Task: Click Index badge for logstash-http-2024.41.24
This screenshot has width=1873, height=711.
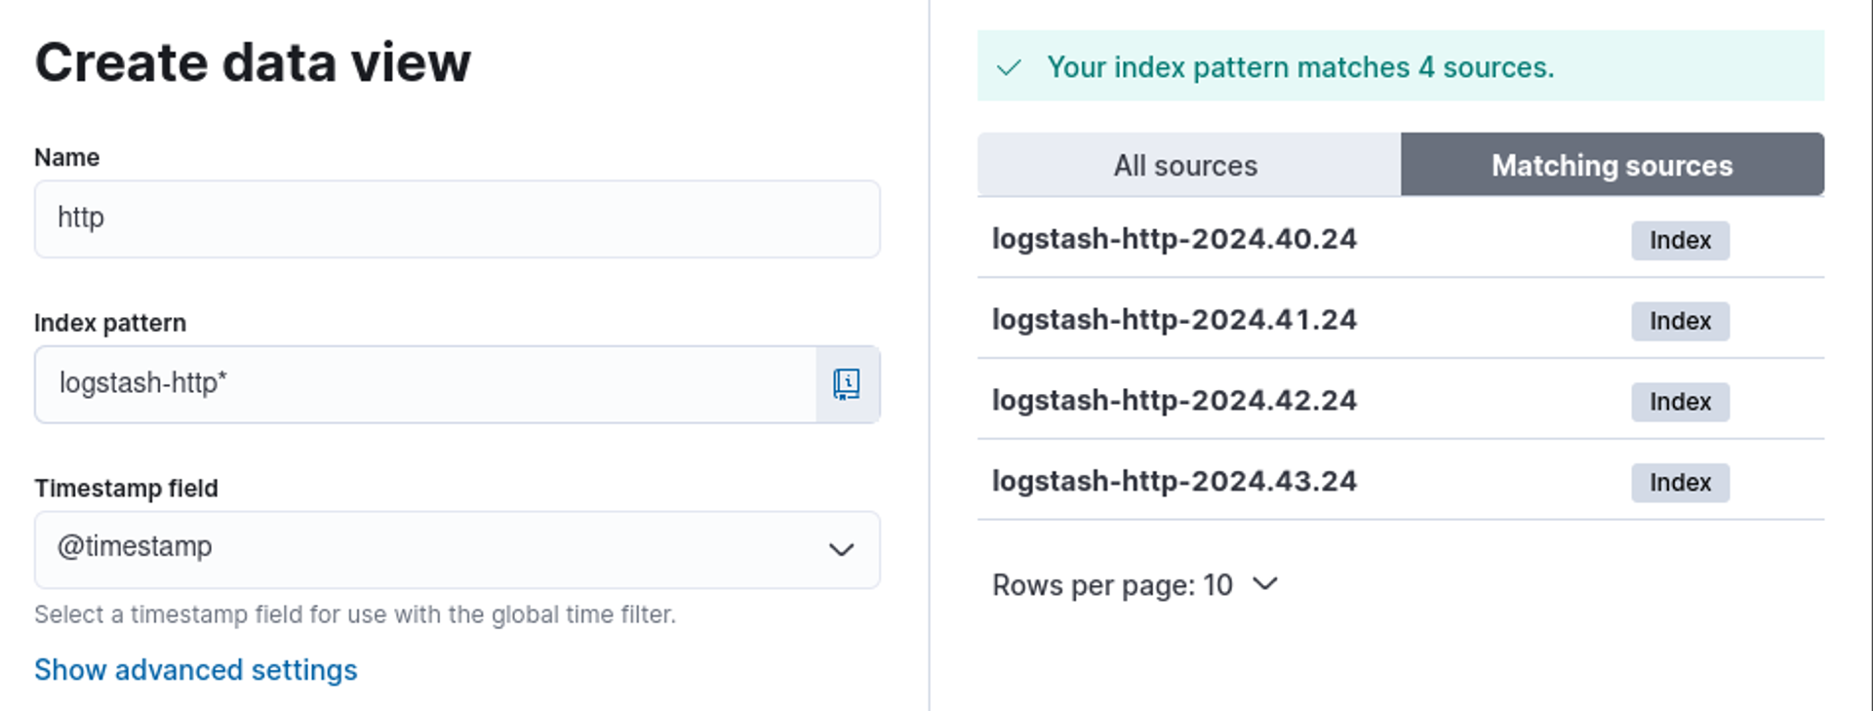Action: (1680, 321)
